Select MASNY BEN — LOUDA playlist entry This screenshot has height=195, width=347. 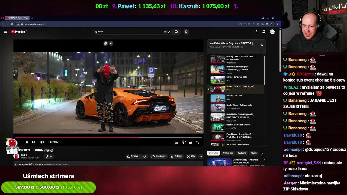coord(236,89)
